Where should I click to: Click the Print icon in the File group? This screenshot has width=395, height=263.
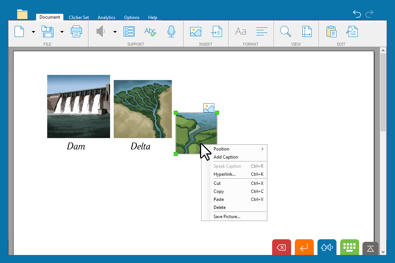[x=76, y=32]
